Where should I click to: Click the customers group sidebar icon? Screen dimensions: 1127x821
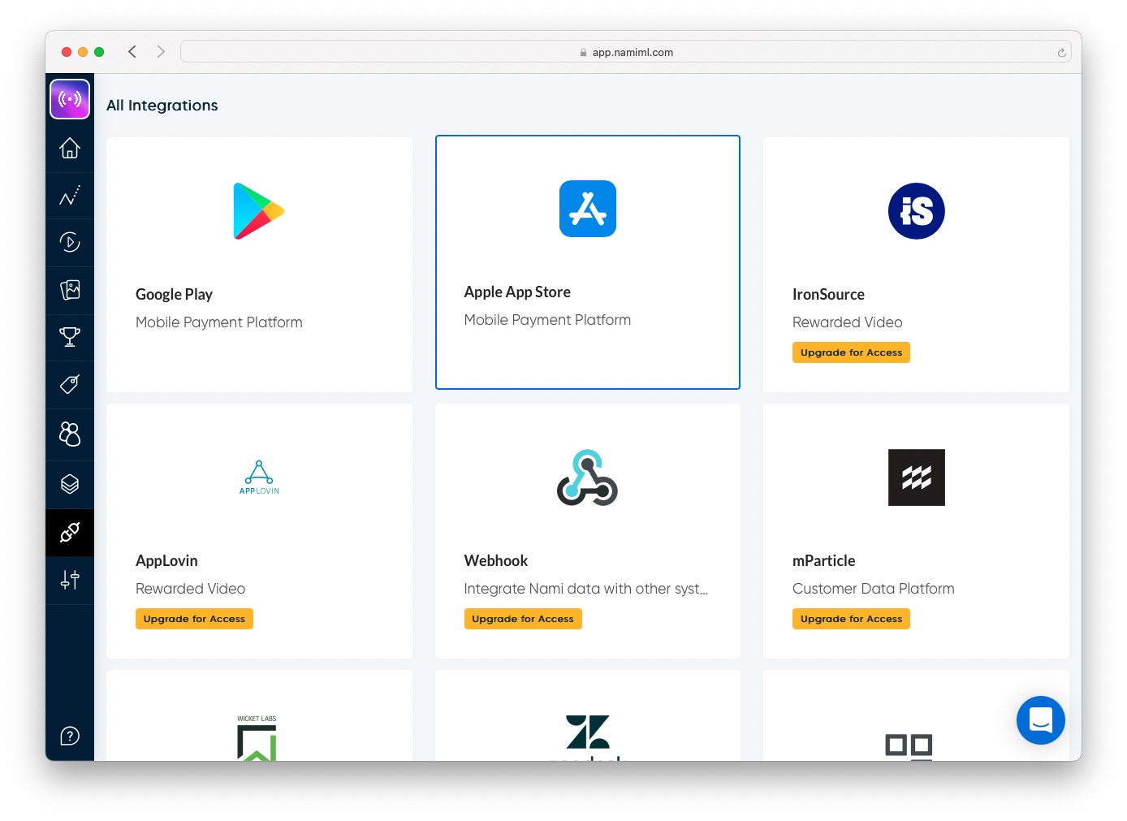pos(70,434)
